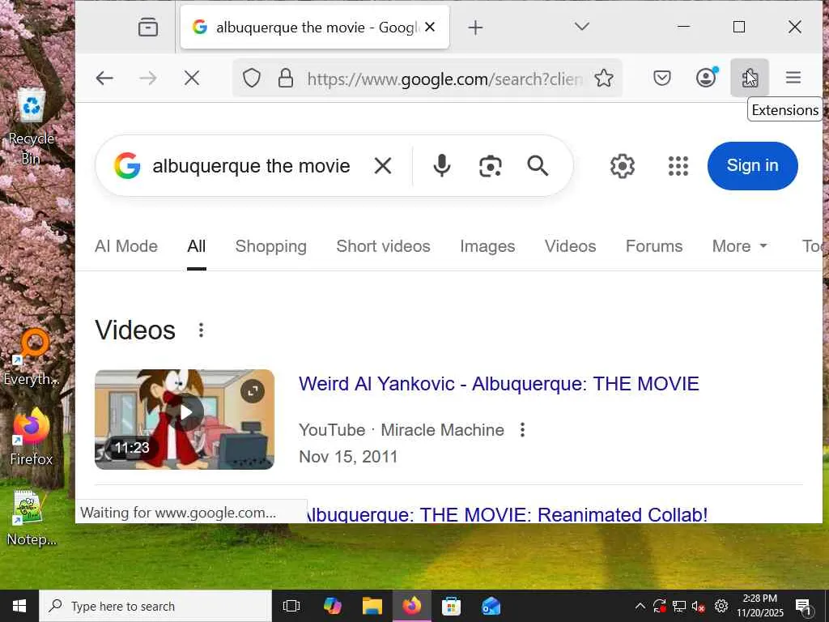Switch to Forums results tab

click(x=654, y=246)
